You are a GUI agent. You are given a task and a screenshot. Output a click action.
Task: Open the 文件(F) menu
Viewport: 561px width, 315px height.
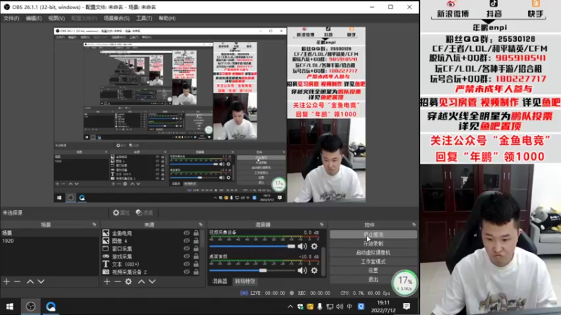click(11, 18)
